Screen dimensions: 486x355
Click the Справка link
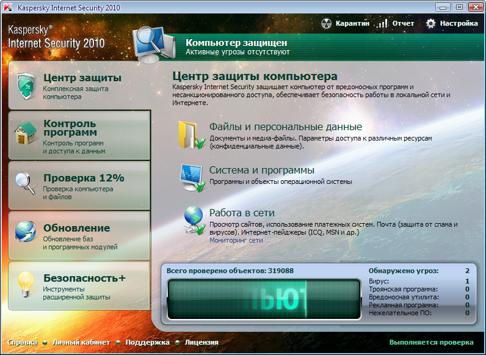pyautogui.click(x=22, y=342)
